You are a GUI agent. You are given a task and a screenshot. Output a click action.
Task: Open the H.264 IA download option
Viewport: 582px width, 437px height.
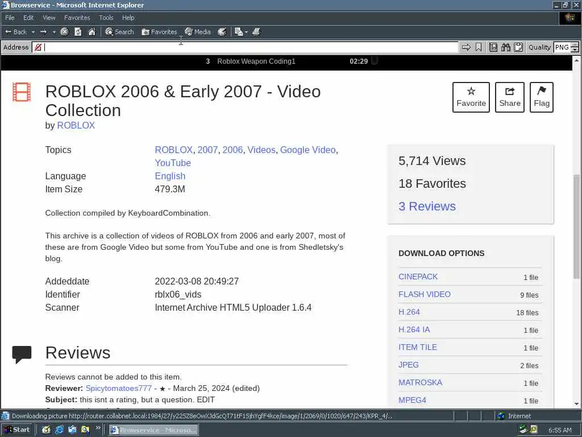pyautogui.click(x=414, y=329)
